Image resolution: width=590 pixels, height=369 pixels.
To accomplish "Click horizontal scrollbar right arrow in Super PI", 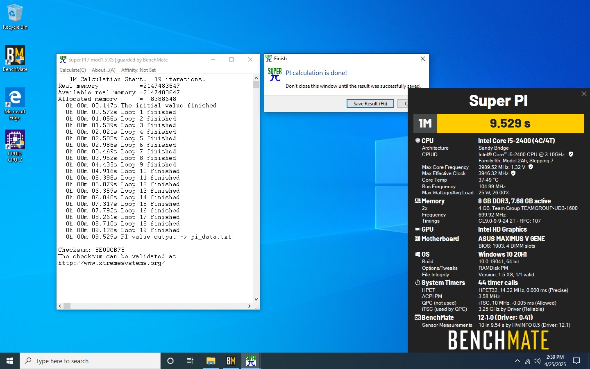I will point(250,306).
